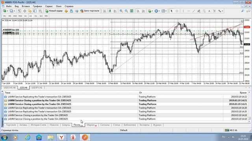Open the Торговля terminal tab
Image resolution: width=252 pixels, height=141 pixels.
point(11,125)
